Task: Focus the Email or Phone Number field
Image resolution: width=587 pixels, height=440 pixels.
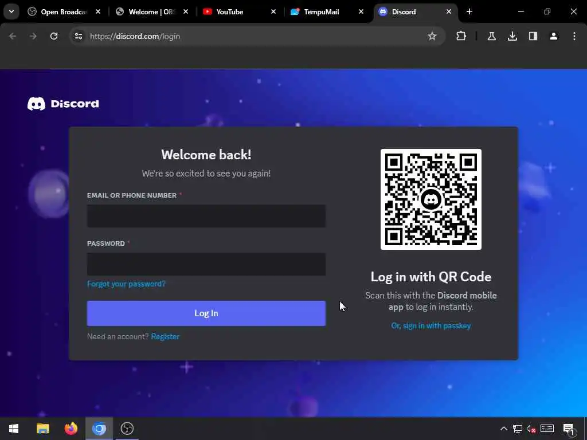Action: pyautogui.click(x=206, y=216)
